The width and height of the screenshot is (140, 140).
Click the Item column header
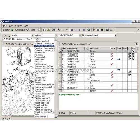(x=64, y=48)
